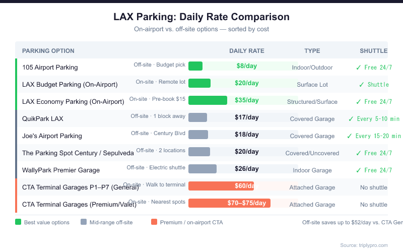Click the Shuttle column header

click(x=373, y=51)
